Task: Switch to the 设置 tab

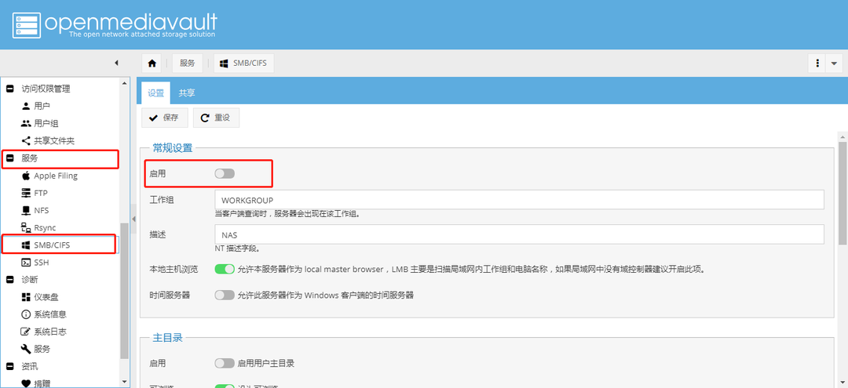Action: [155, 92]
